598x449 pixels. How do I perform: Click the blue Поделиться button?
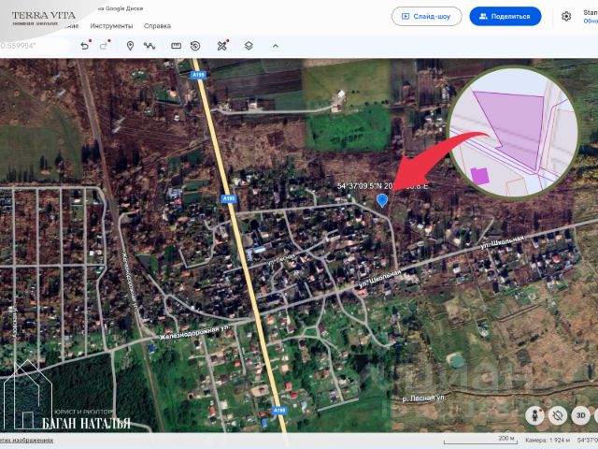coord(505,17)
